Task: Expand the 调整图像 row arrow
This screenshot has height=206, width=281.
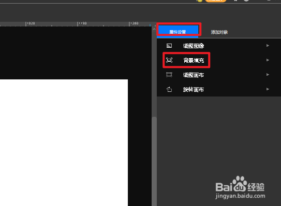Action: pyautogui.click(x=268, y=46)
